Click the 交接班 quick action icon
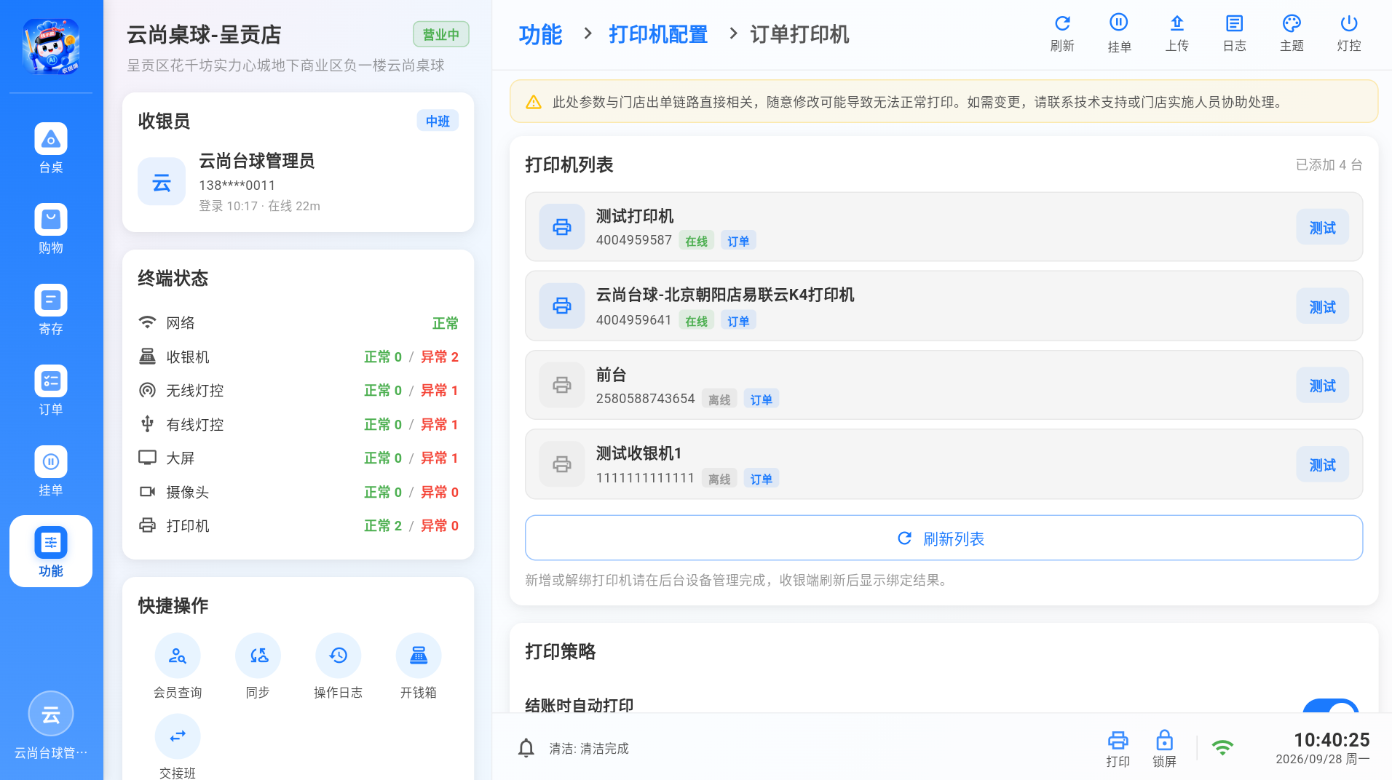The image size is (1392, 780). click(178, 736)
